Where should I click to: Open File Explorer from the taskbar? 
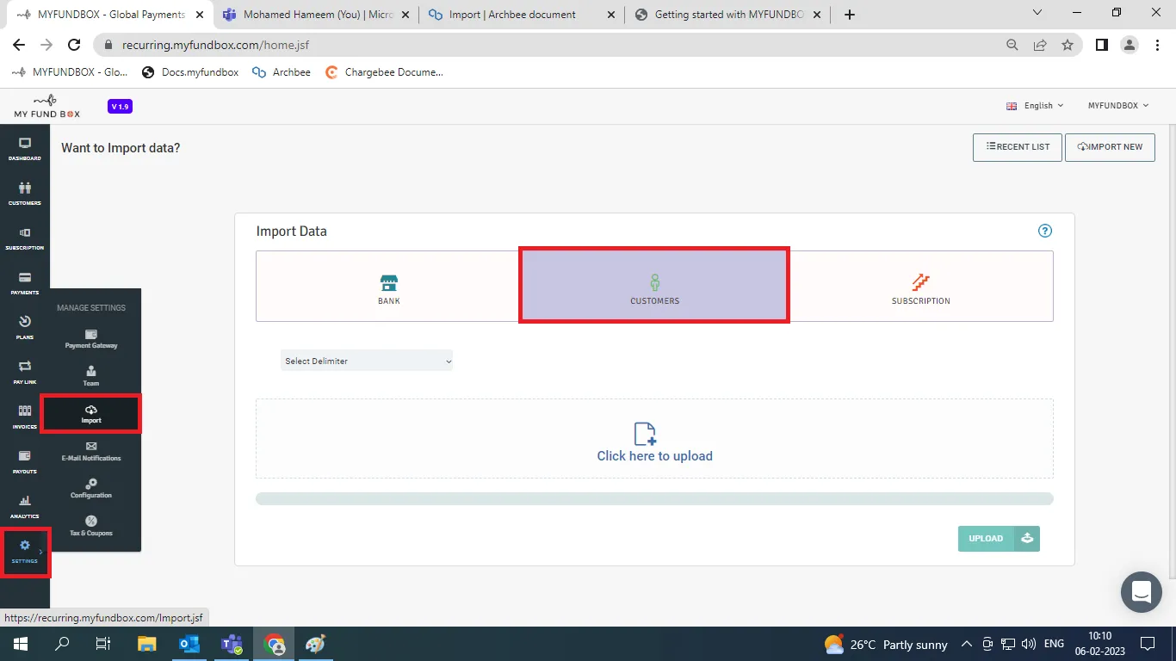147,644
